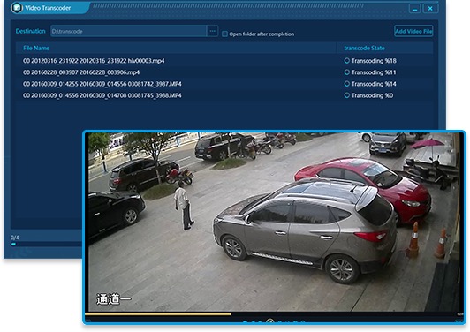This screenshot has width=470, height=332.
Task: Focus the Destination path field
Action: tap(129, 31)
